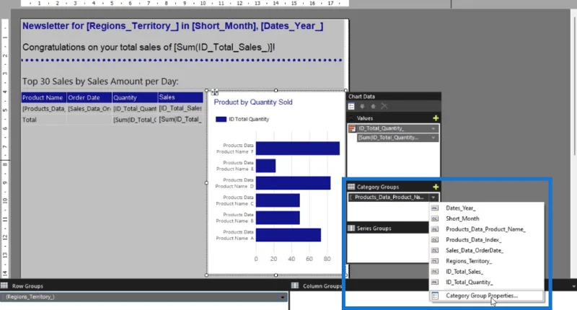Select the Products_Data_Product_Na... category group field
577x310 pixels.
(x=393, y=198)
